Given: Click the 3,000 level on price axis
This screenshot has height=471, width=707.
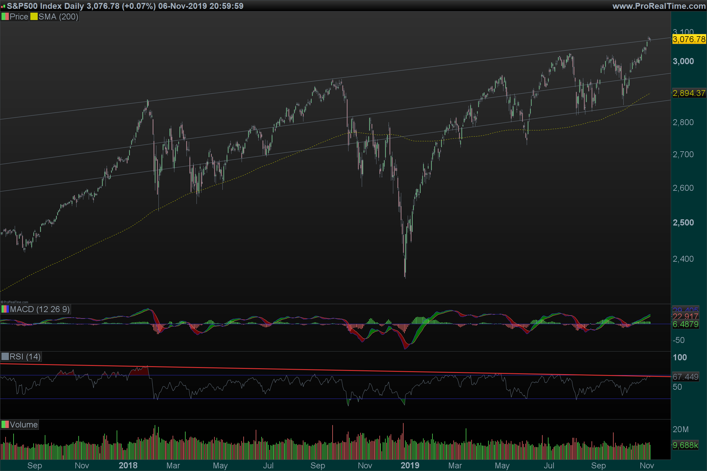Looking at the screenshot, I should [x=683, y=61].
